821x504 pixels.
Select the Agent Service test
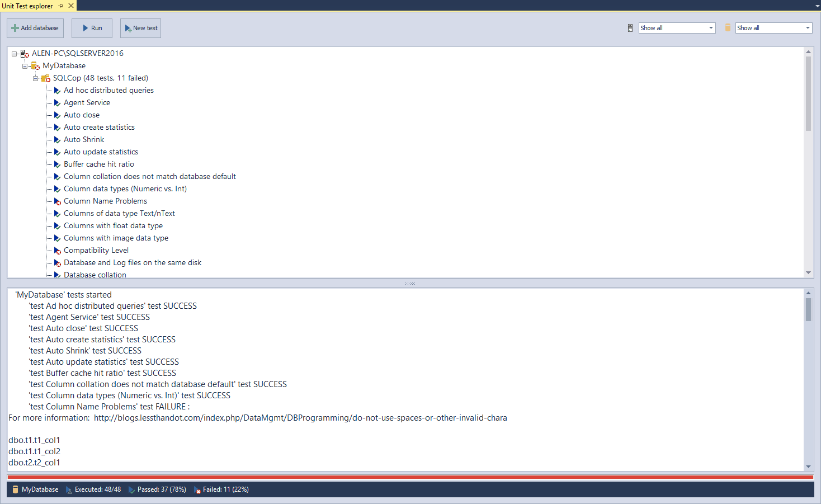87,103
